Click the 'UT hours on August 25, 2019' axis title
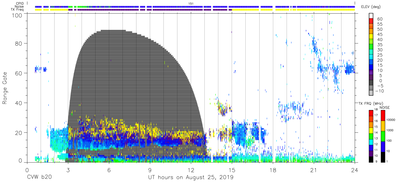 click(191, 177)
